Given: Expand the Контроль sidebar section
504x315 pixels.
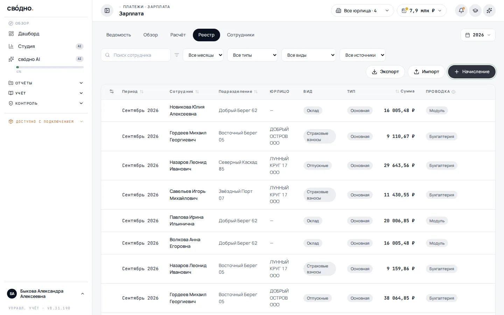Looking at the screenshot, I should [x=46, y=103].
